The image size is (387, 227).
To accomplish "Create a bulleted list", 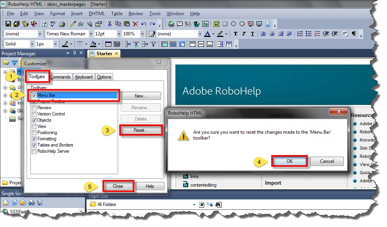I will click(309, 34).
